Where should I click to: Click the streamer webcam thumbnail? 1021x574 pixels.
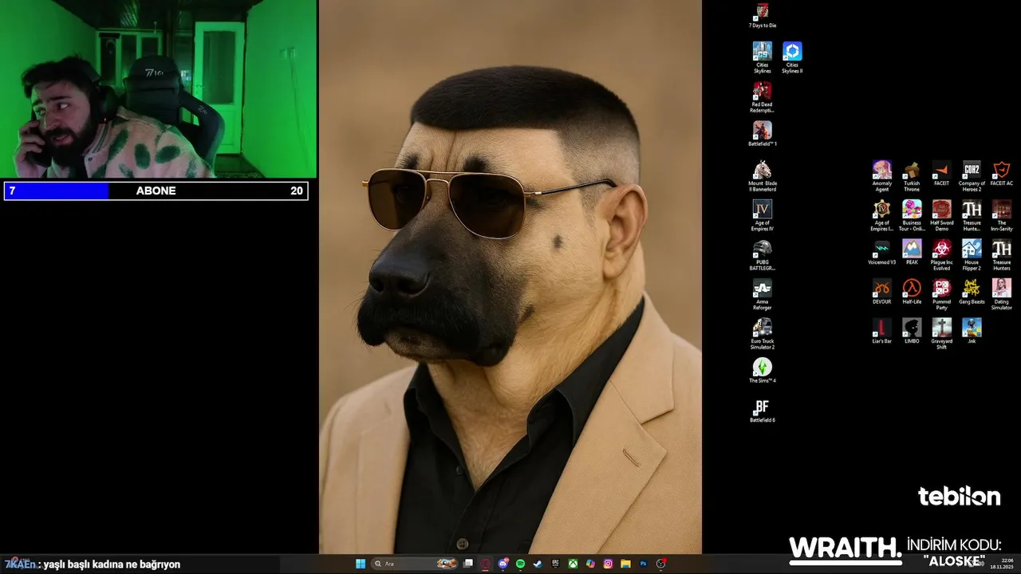pyautogui.click(x=159, y=88)
